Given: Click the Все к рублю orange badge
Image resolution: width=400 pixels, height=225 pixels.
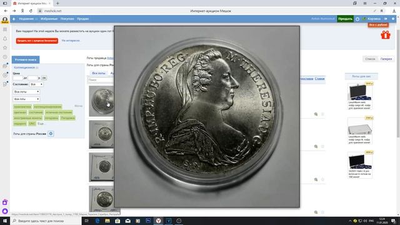Looking at the screenshot, I should pos(378,25).
